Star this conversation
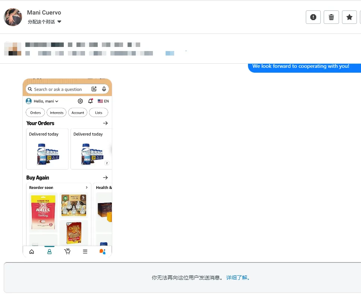361x294 pixels. point(349,17)
